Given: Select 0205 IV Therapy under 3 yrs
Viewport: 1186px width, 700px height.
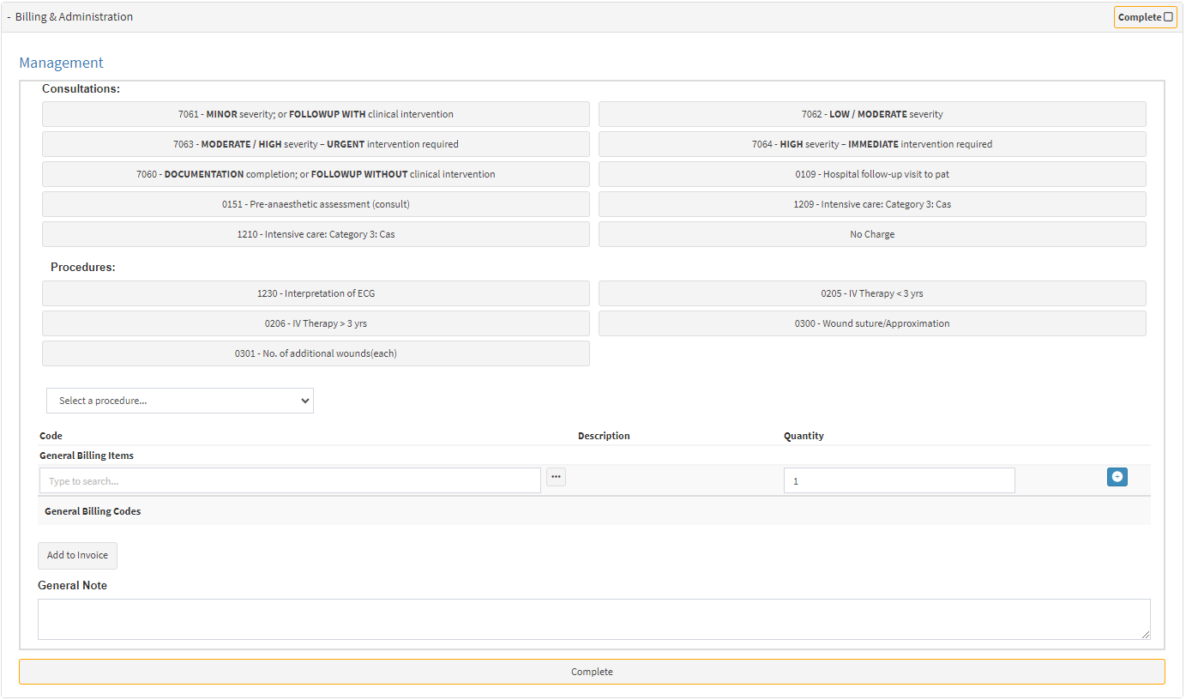Looking at the screenshot, I should [x=872, y=293].
